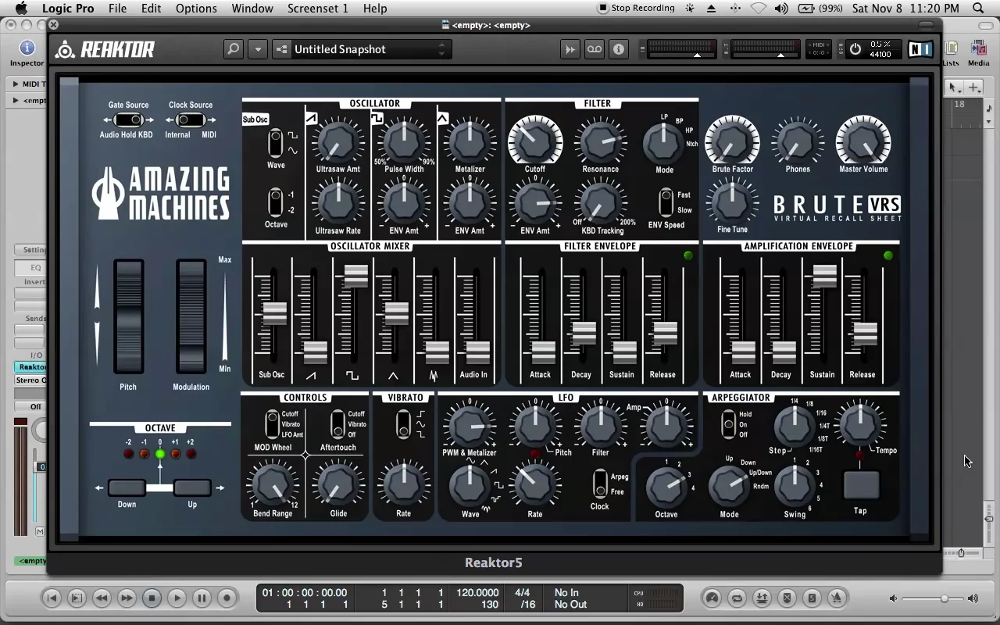Click the Octave Down button
1000x625 pixels.
pyautogui.click(x=127, y=488)
